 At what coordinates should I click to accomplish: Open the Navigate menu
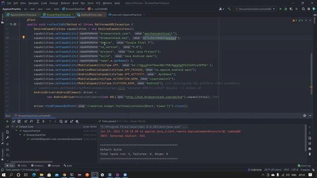point(33,3)
